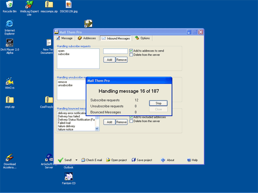Select 'remove' in unsubscribe requests list

pos(62,82)
